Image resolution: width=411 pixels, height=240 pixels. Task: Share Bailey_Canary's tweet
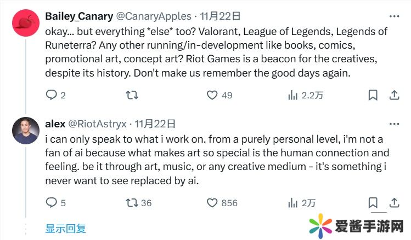point(394,95)
